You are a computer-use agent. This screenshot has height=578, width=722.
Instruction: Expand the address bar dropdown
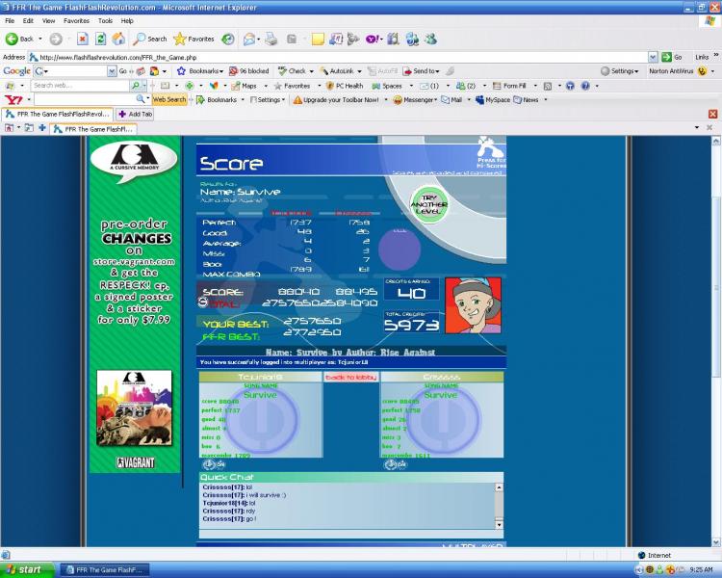click(x=653, y=57)
